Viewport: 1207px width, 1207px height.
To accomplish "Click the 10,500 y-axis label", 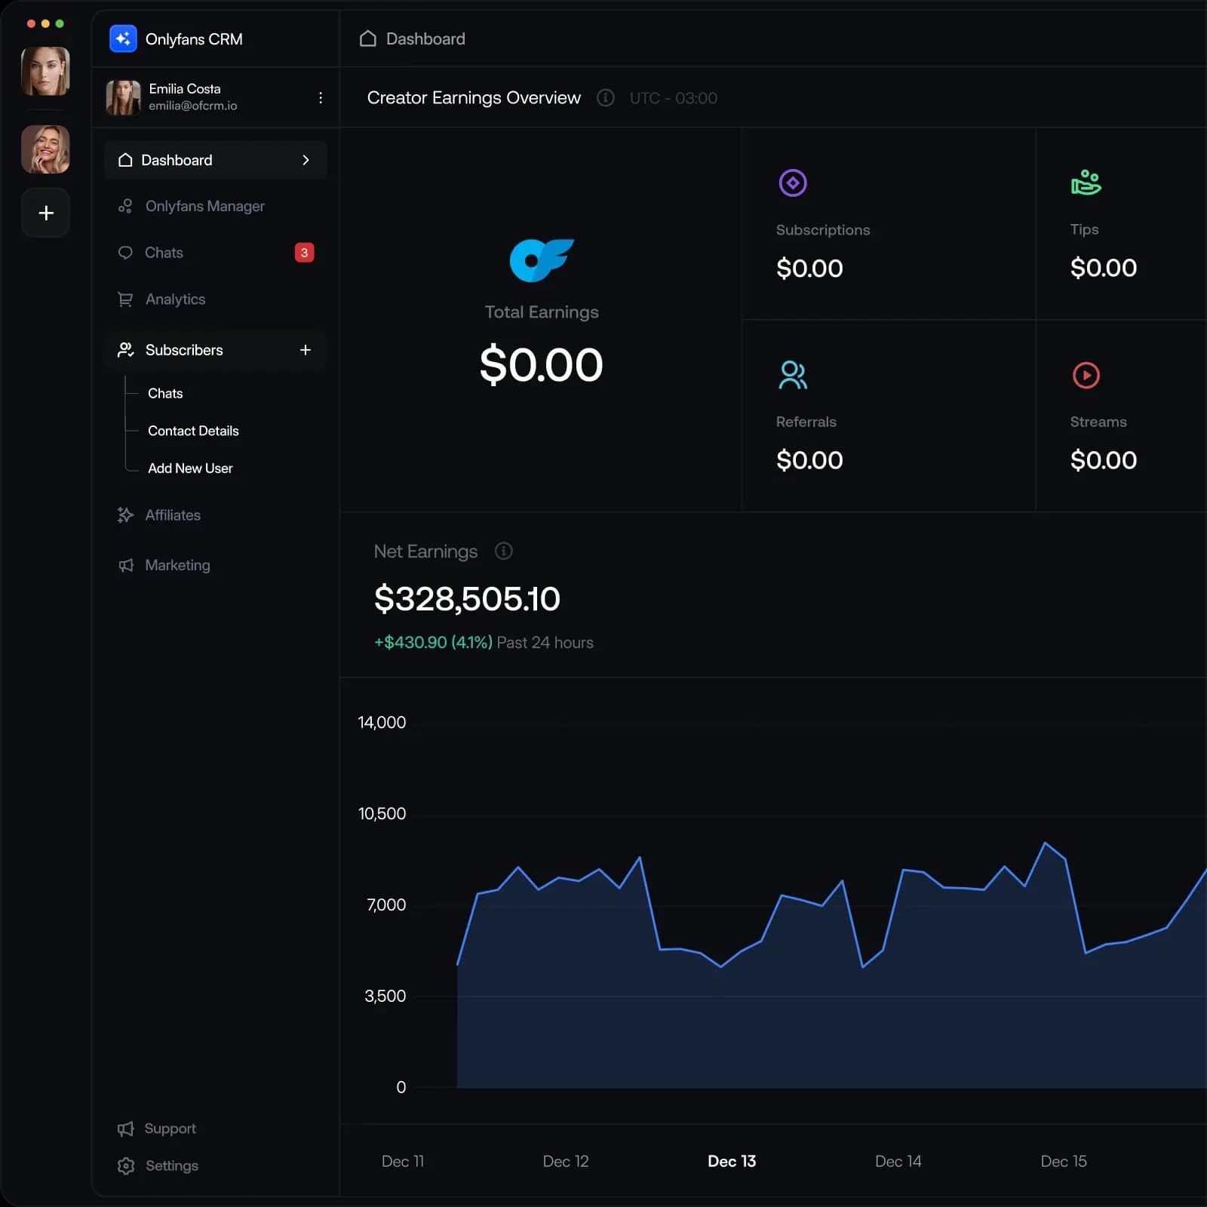I will coord(382,814).
